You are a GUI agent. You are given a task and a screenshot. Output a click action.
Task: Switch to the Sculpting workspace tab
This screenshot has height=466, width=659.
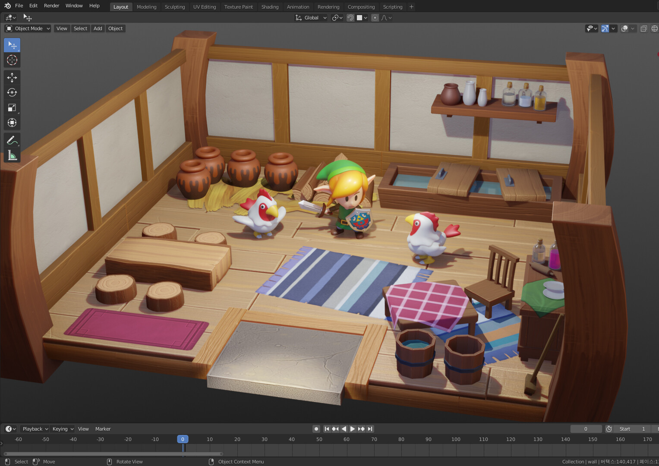(175, 7)
